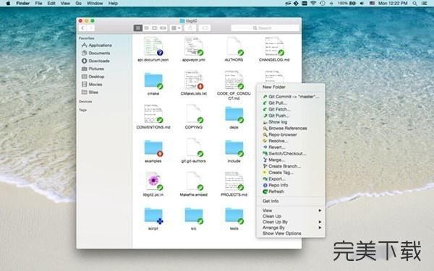This screenshot has width=434, height=271.
Task: Open the deps folder
Action: click(x=234, y=114)
